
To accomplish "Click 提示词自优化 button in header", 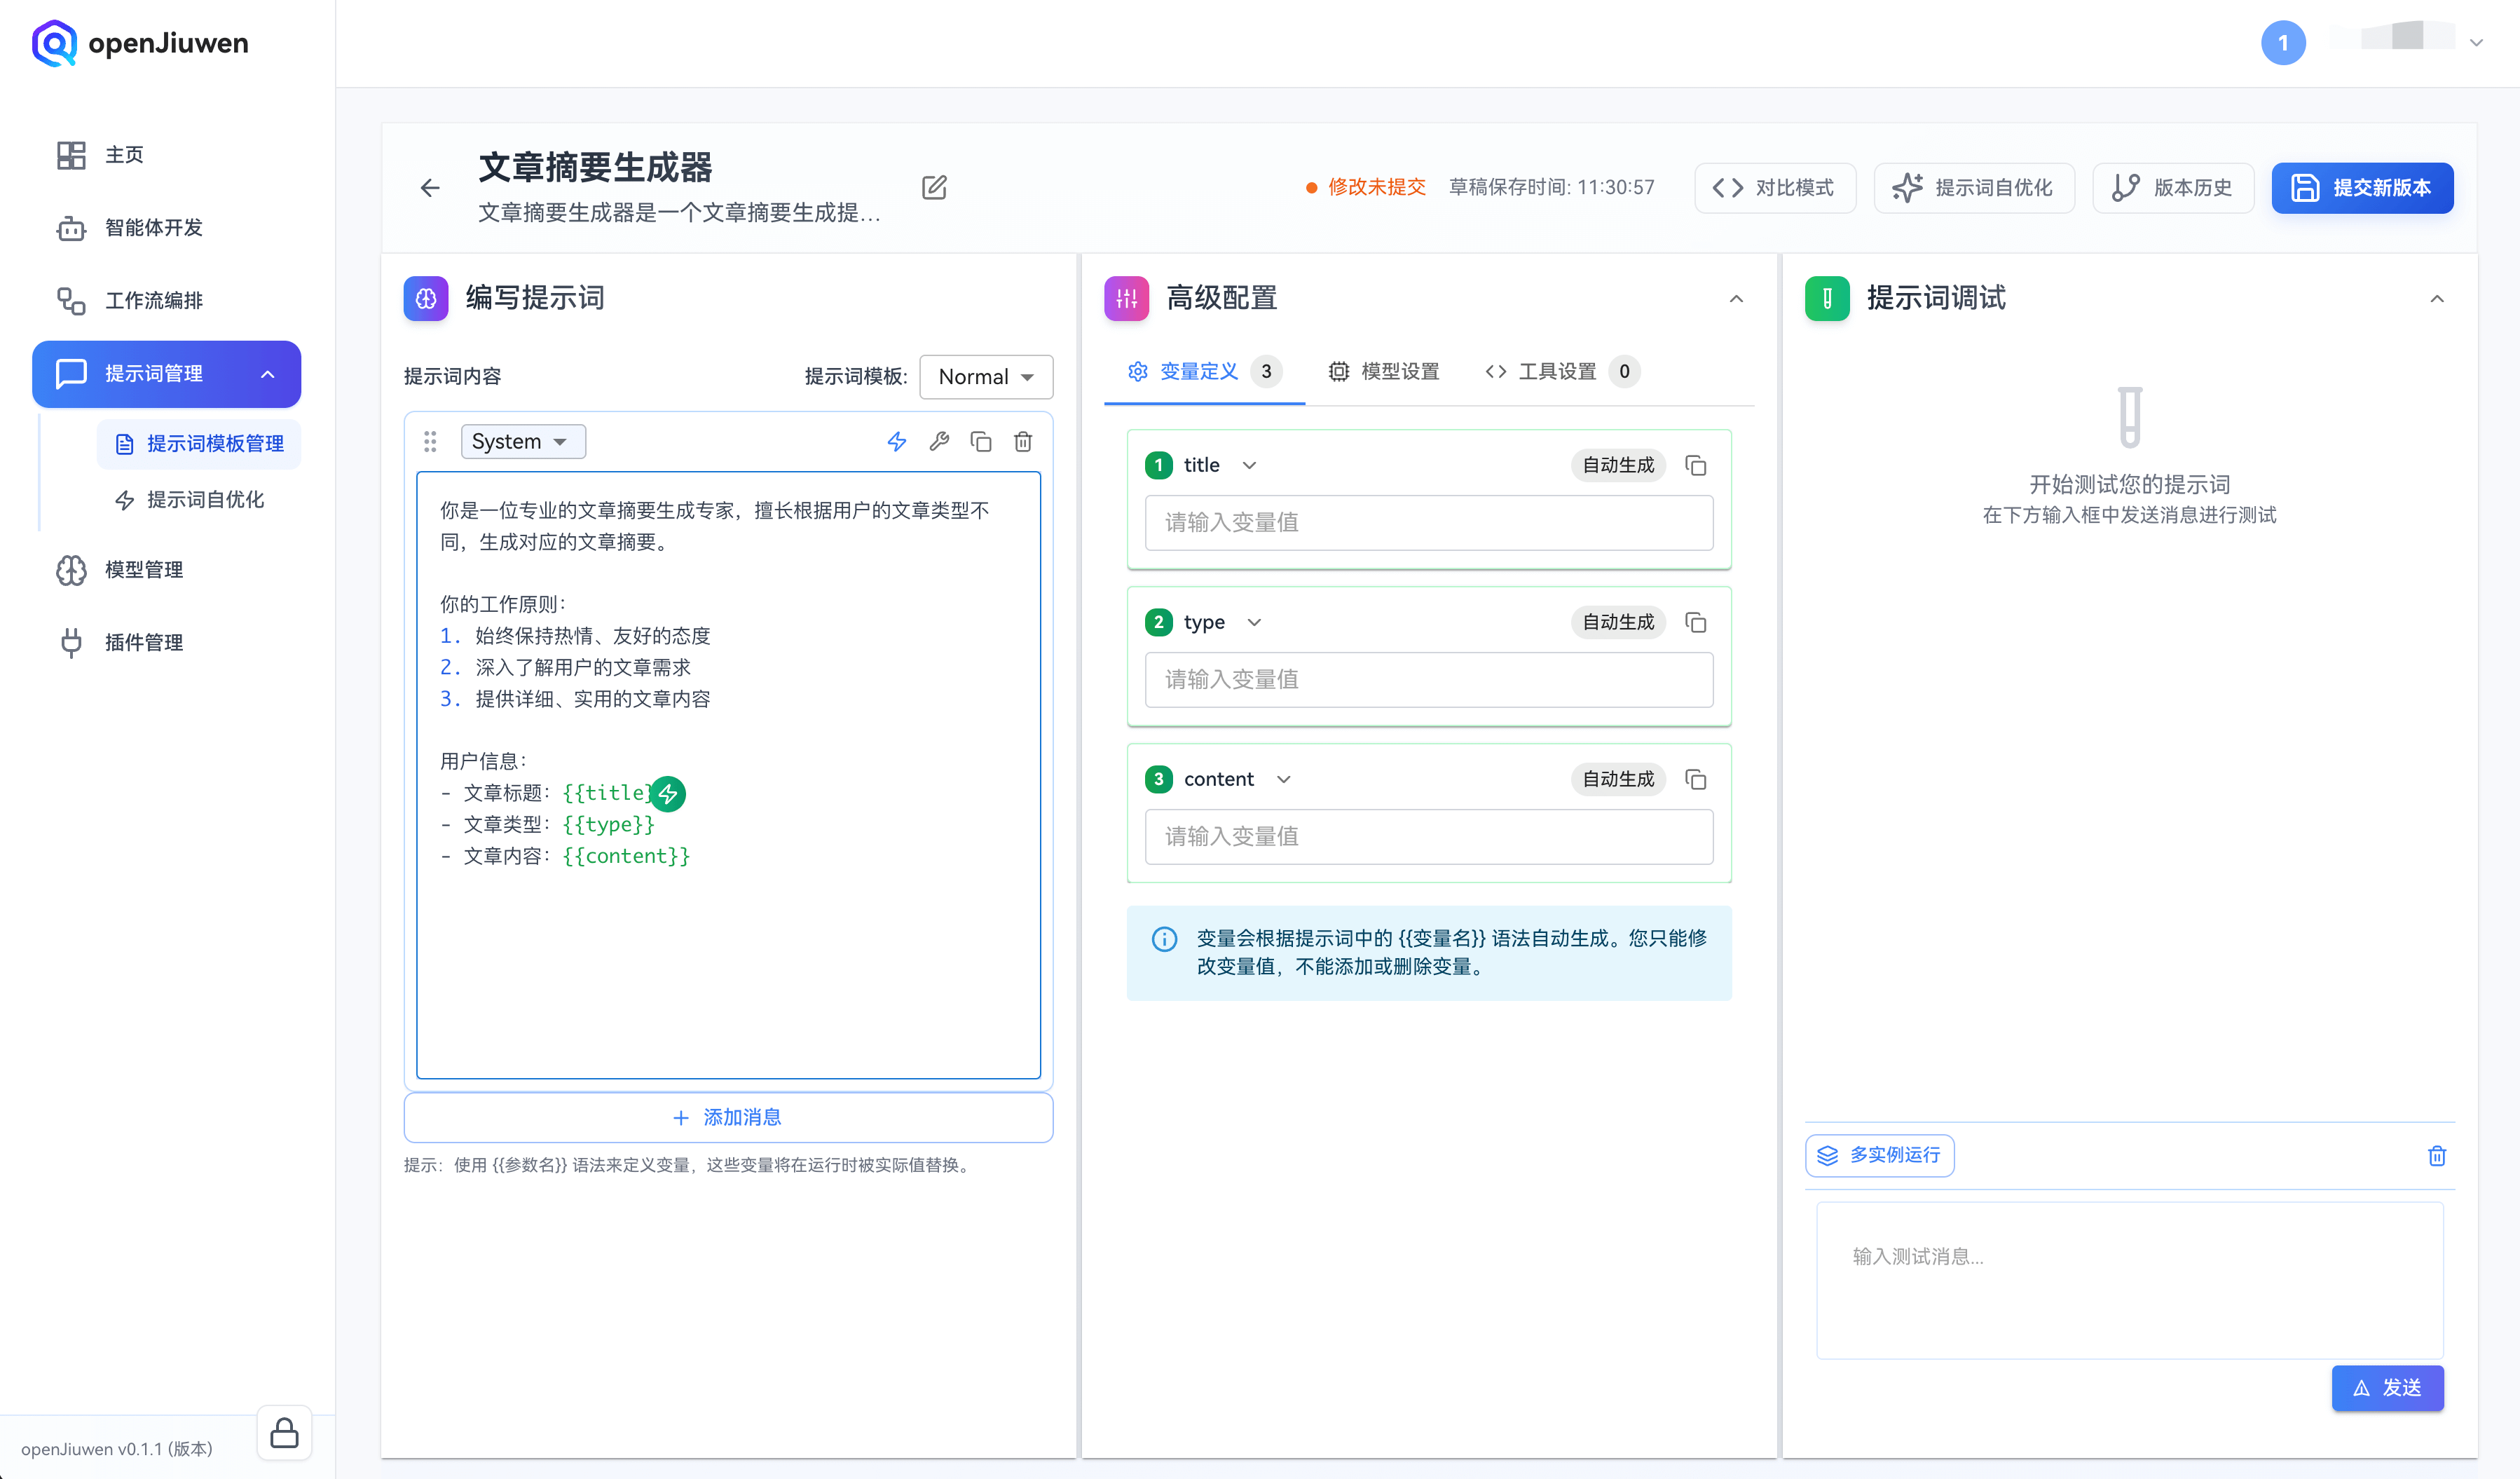I will (1973, 188).
